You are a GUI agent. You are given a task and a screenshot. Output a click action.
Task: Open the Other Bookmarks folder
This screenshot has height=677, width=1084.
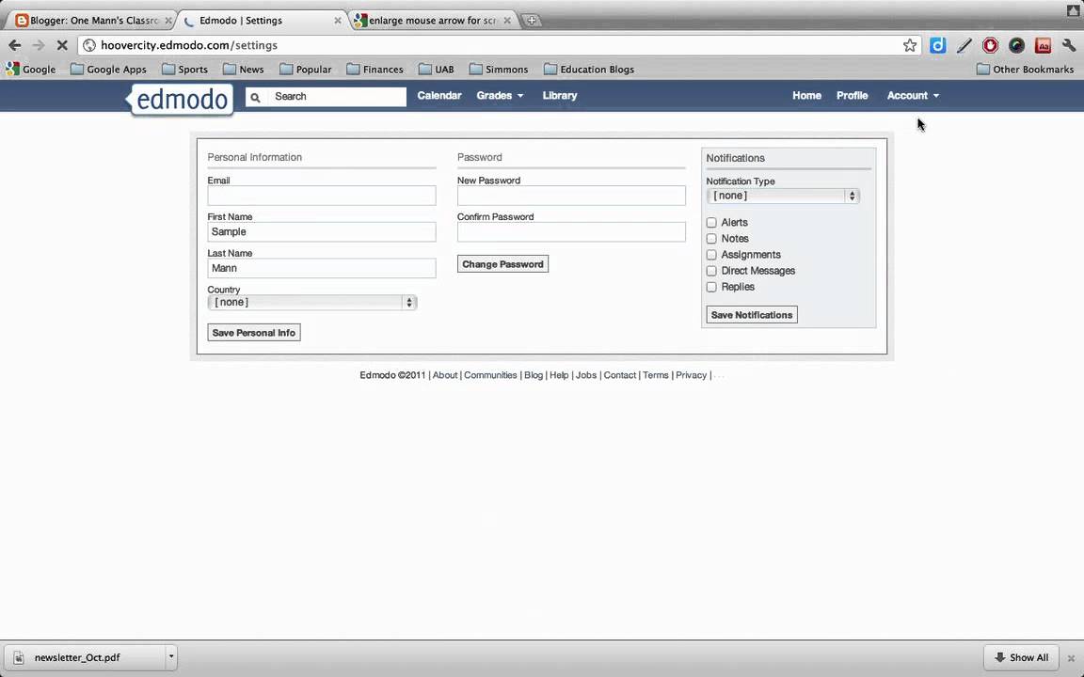(x=1026, y=69)
